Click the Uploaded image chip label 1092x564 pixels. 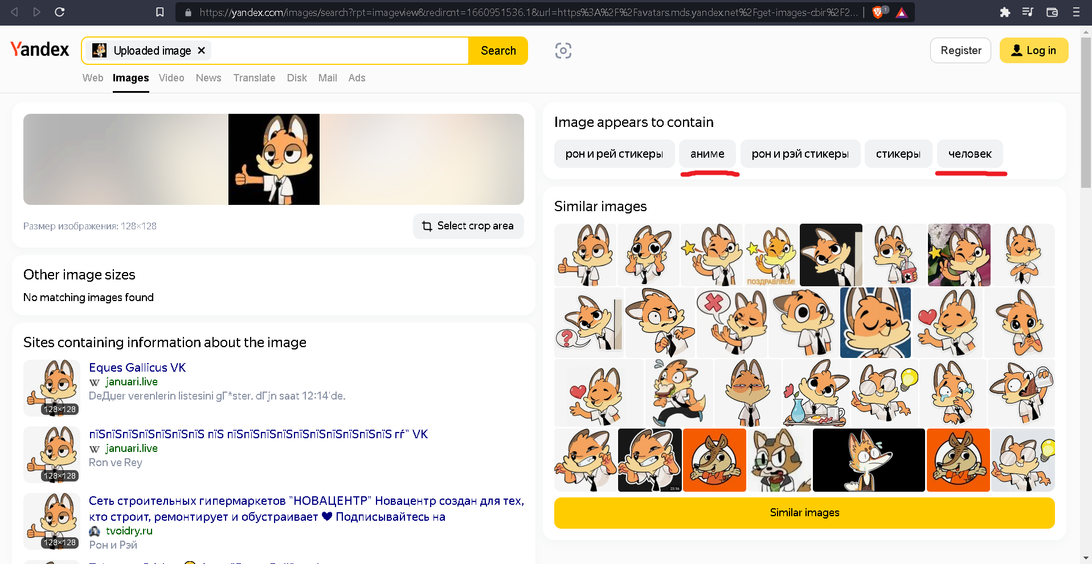(152, 51)
